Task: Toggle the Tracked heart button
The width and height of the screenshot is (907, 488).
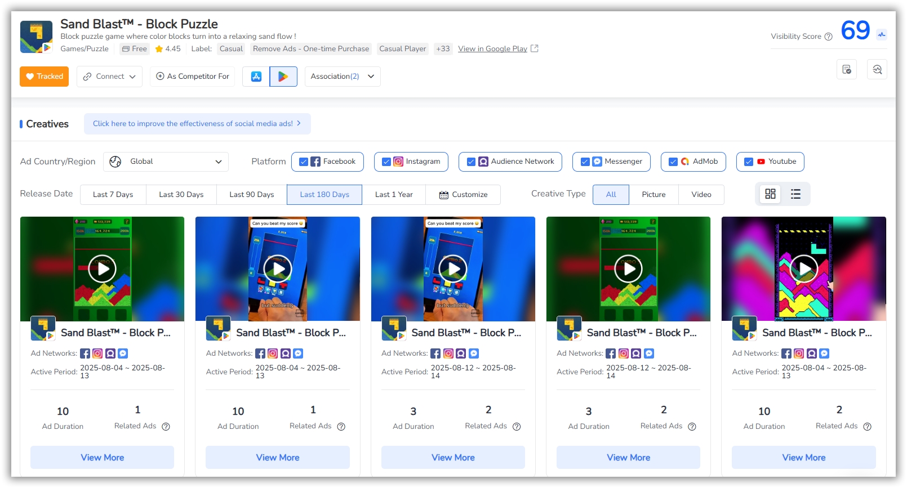Action: pos(44,77)
